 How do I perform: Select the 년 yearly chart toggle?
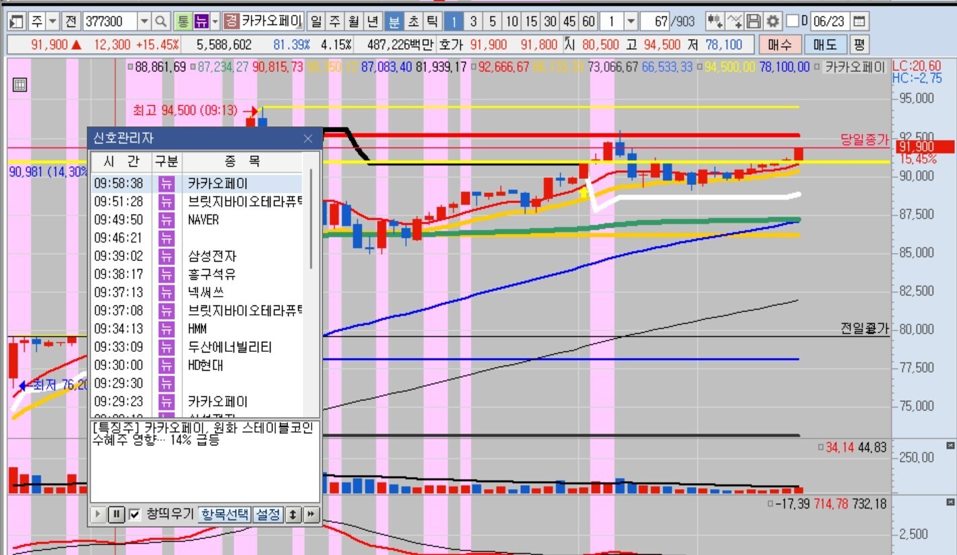tap(374, 22)
